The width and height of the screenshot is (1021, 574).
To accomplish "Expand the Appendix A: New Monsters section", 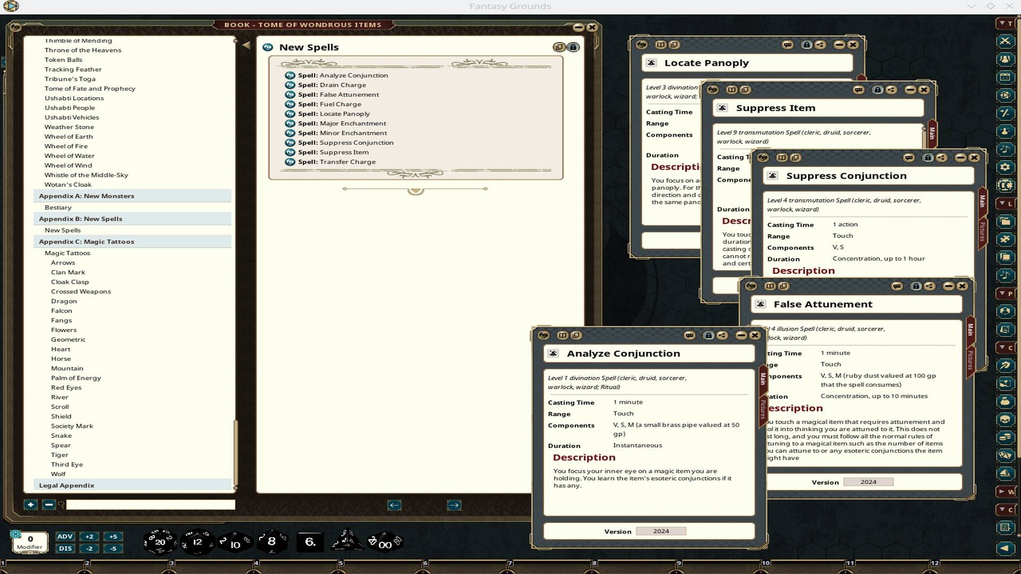I will 86,196.
